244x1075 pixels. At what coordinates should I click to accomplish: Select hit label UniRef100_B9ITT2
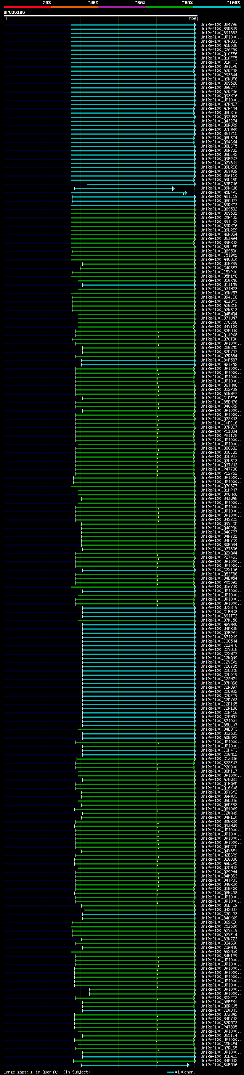click(218, 616)
